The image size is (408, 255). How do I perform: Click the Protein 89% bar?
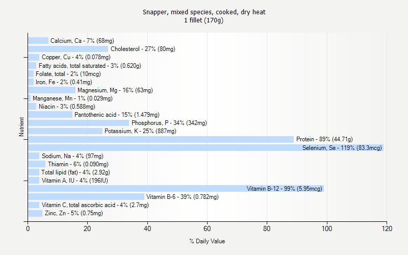161,139
